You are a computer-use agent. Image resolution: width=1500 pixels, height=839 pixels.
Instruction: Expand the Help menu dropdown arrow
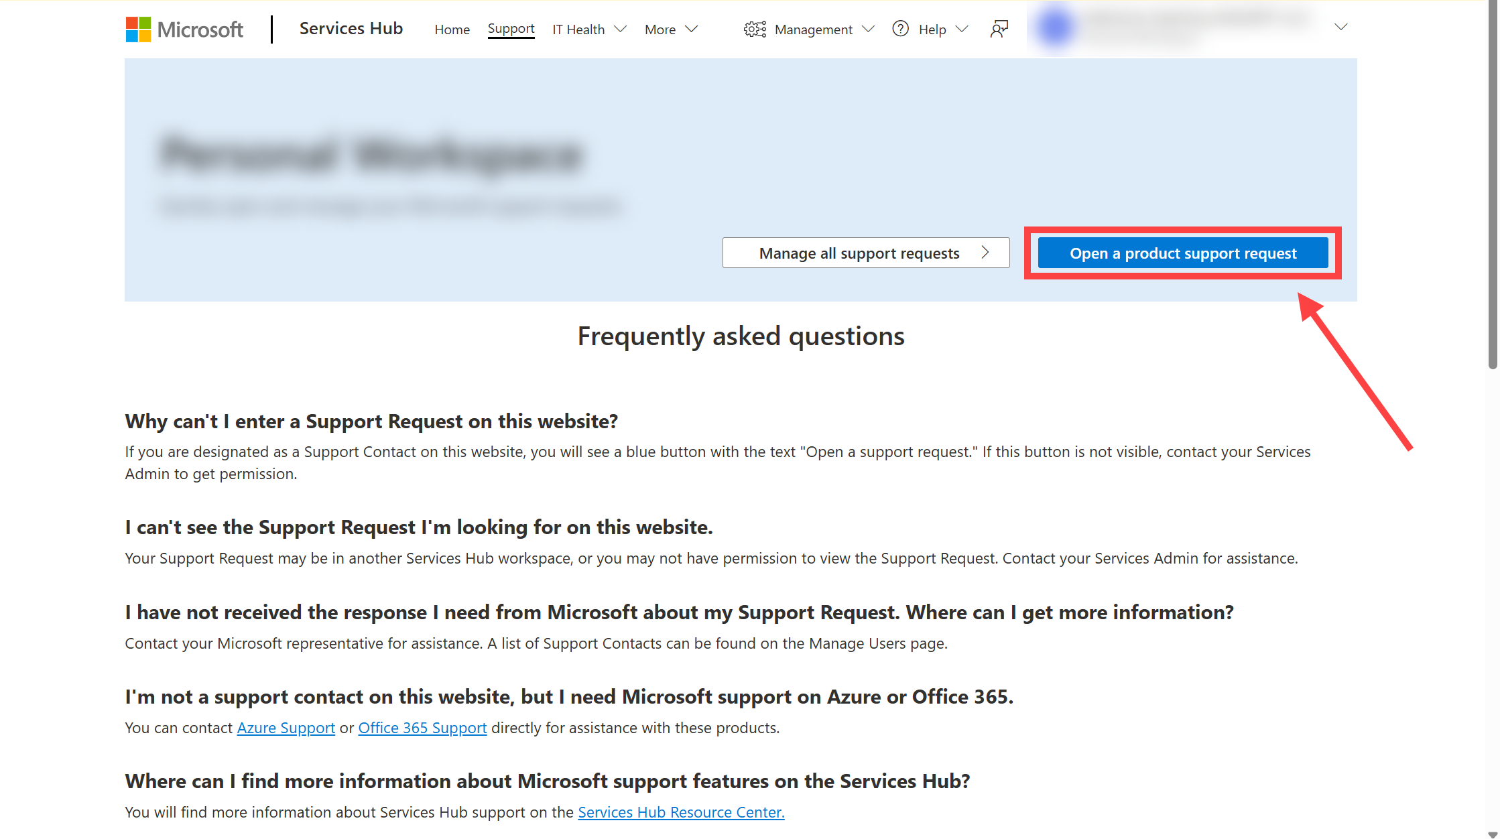(963, 29)
